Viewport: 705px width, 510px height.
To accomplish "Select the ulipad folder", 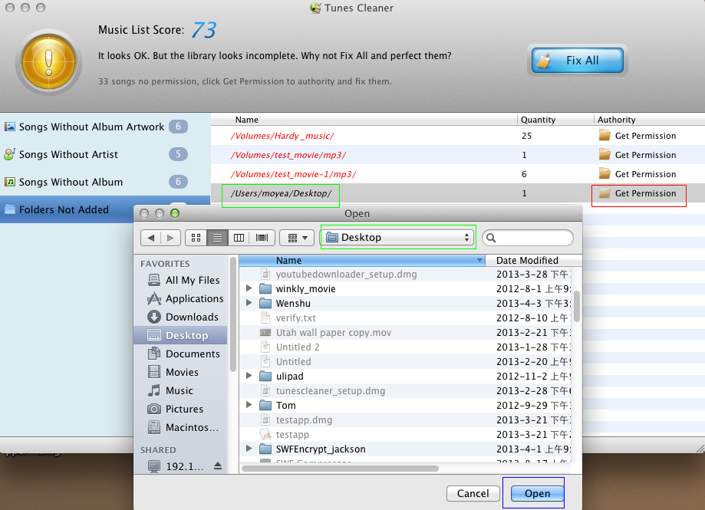I will (x=404, y=376).
